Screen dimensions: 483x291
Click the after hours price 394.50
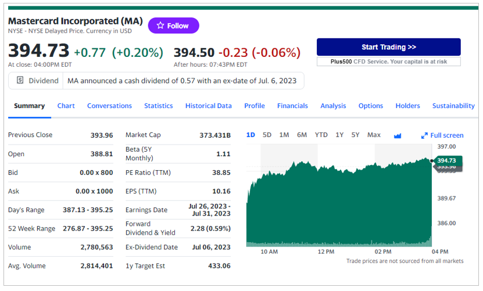click(194, 53)
